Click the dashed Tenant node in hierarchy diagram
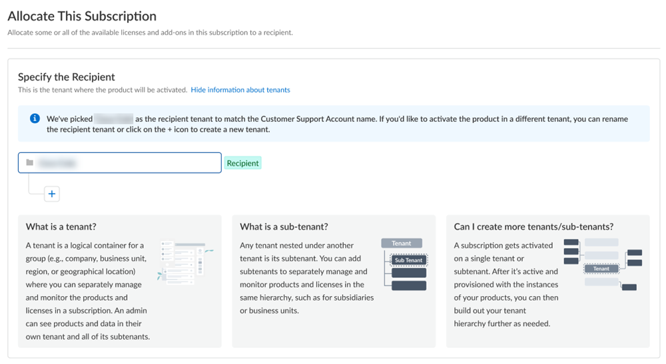Image resolution: width=666 pixels, height=364 pixels. coord(601,269)
